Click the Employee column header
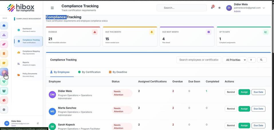The height and width of the screenshot is (130, 274). coord(55,81)
